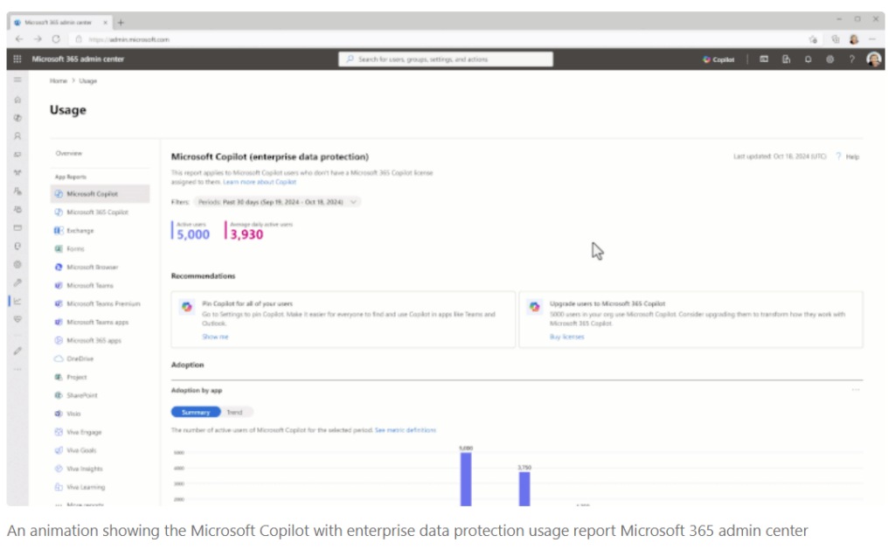This screenshot has width=895, height=550.
Task: Open the account profile picture
Action: coord(873,59)
